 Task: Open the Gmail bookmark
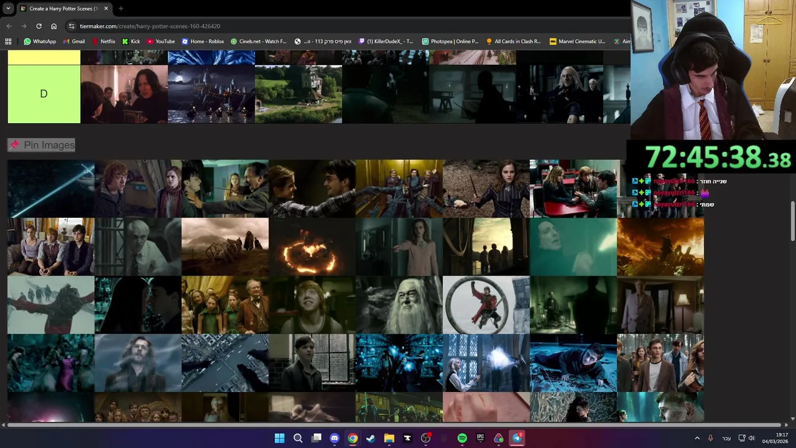point(74,42)
